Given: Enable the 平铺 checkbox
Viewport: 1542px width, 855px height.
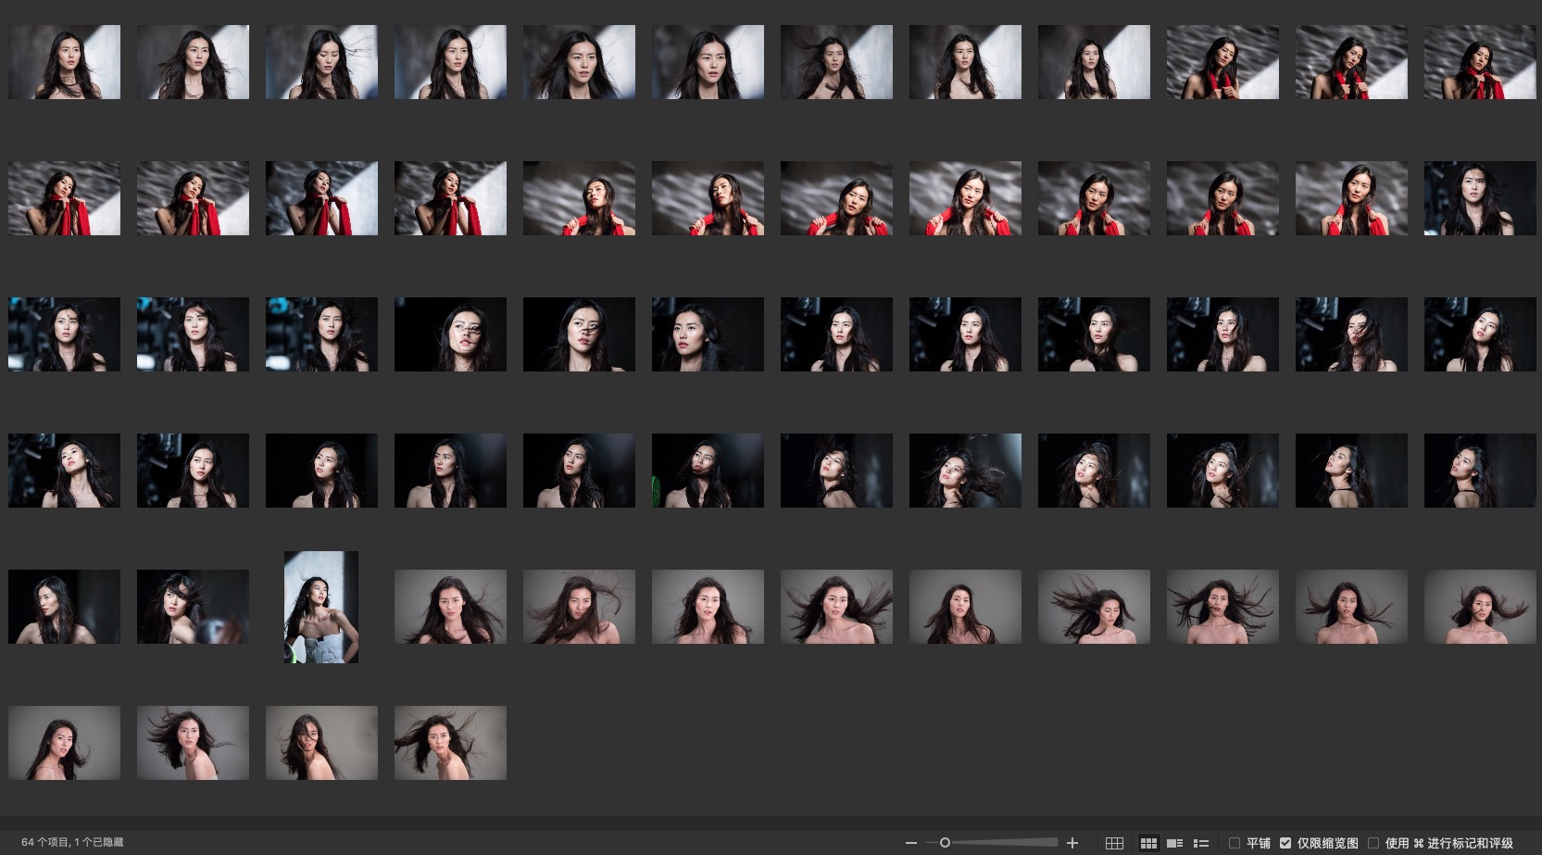Looking at the screenshot, I should tap(1235, 843).
